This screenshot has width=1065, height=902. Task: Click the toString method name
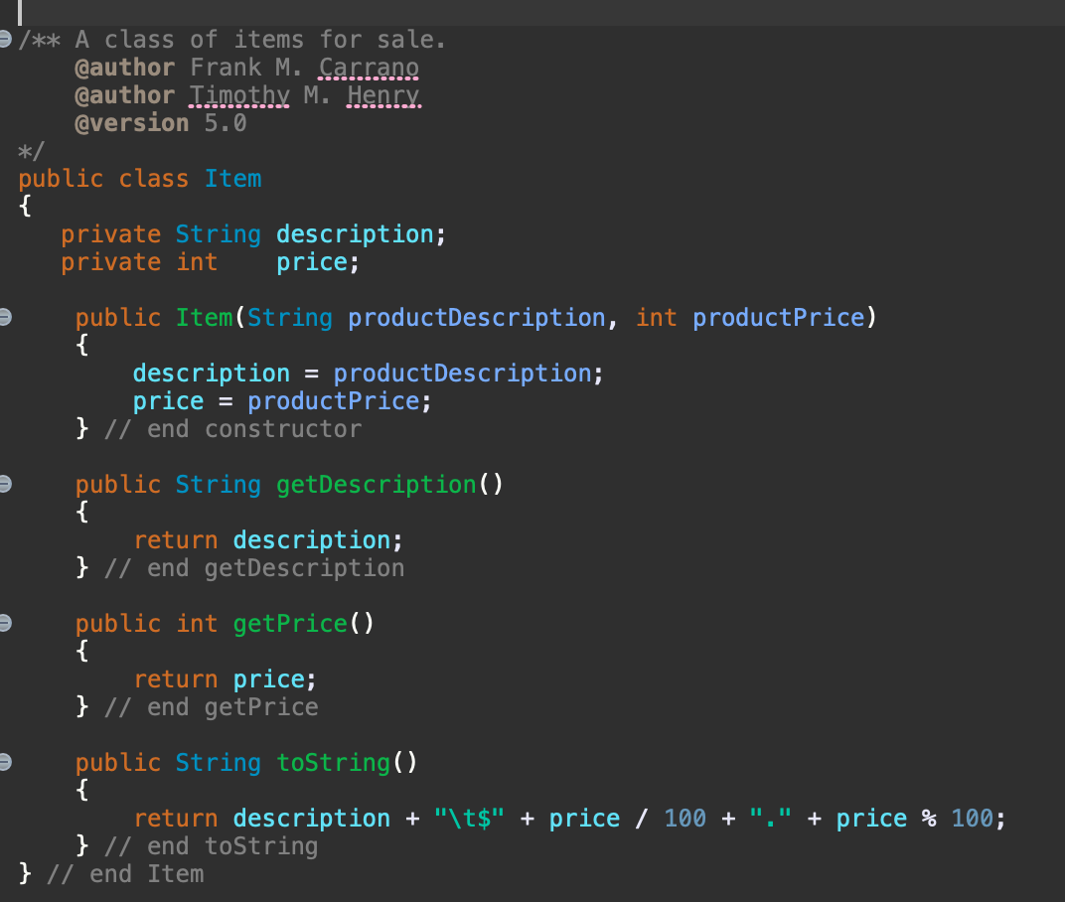coord(334,763)
